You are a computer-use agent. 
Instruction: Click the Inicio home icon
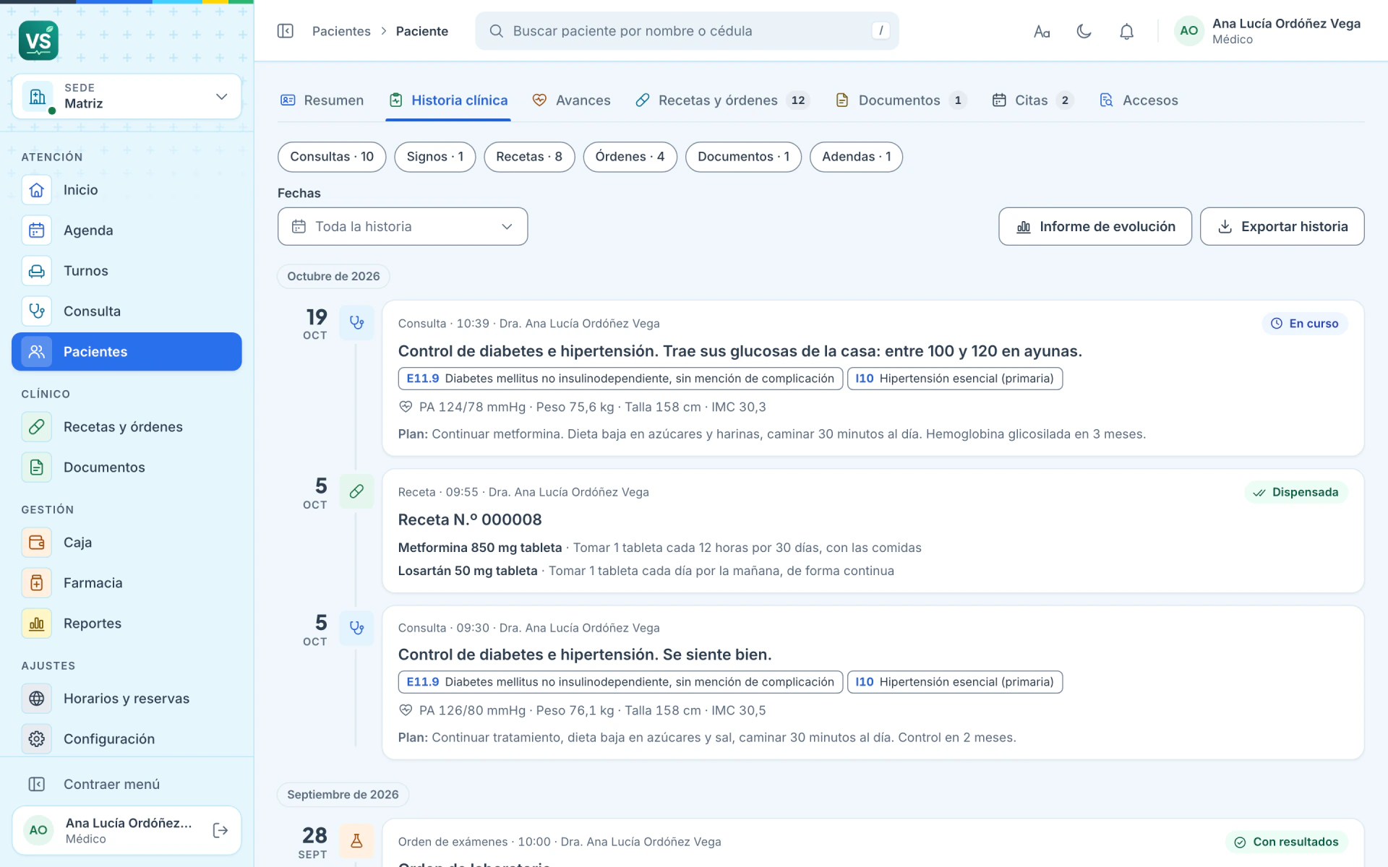[37, 190]
